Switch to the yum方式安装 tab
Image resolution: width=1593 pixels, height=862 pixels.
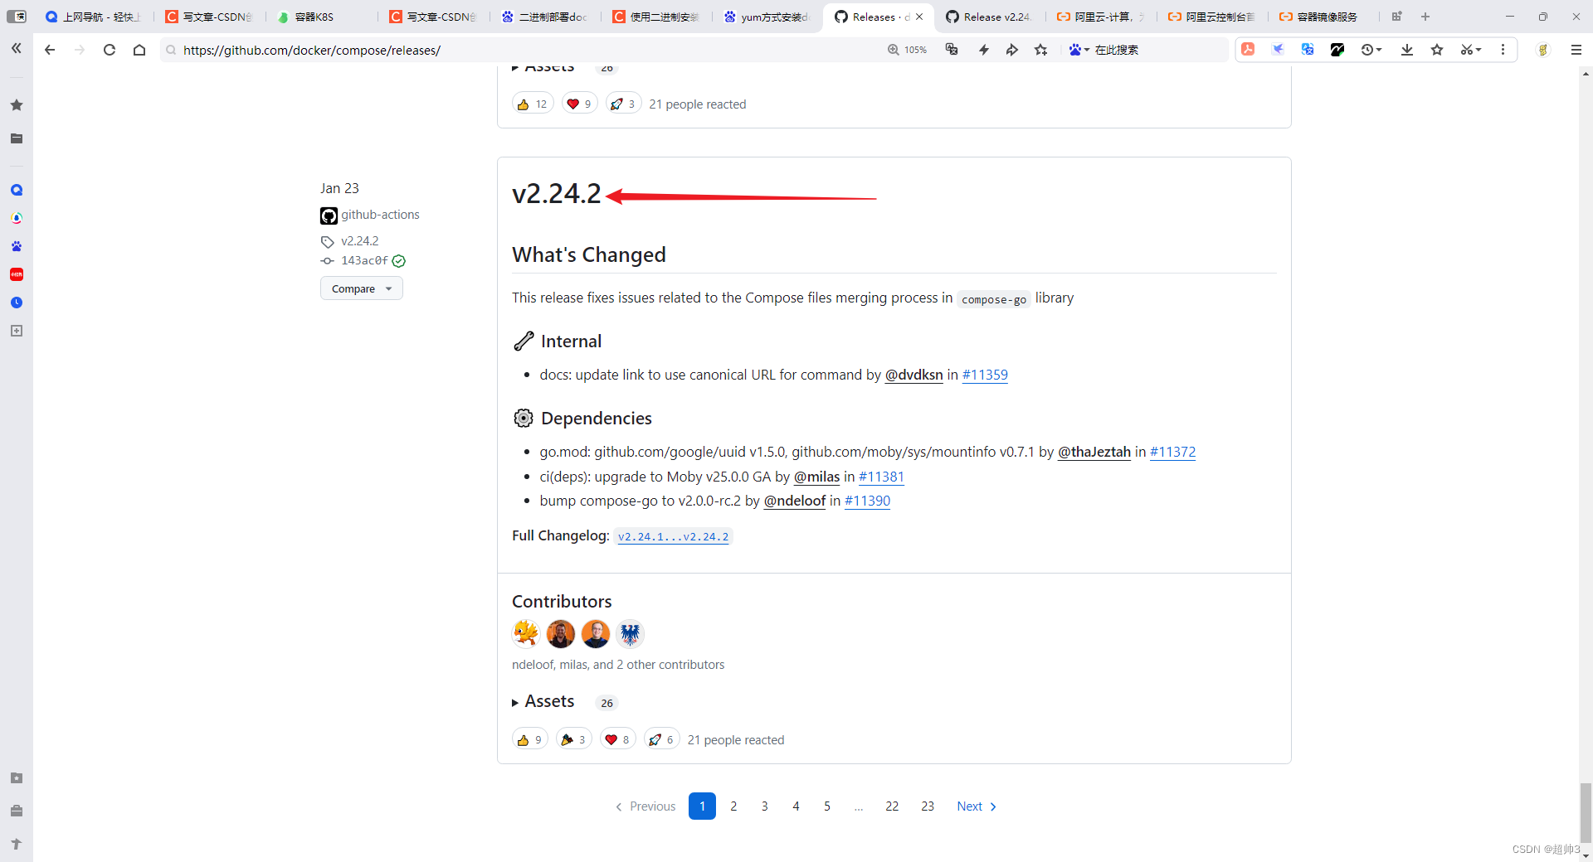point(767,17)
